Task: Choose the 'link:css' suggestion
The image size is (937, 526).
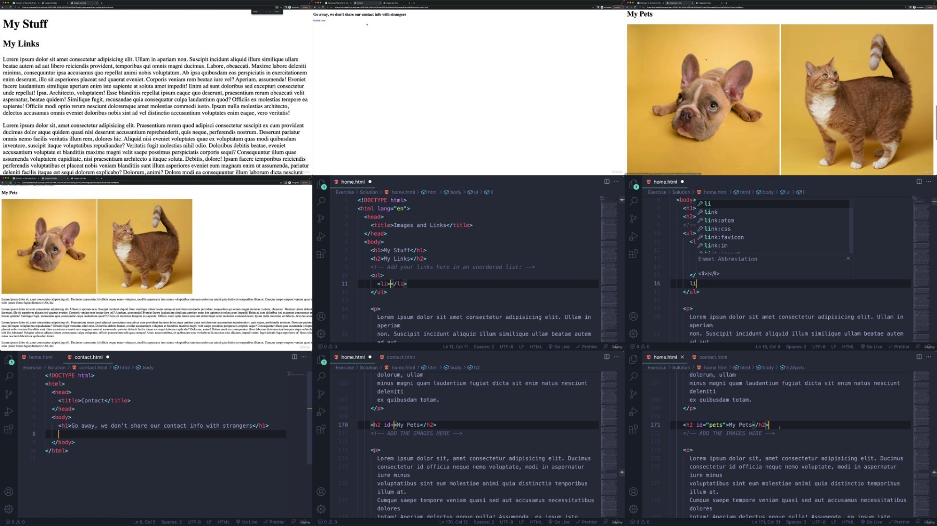Action: [x=773, y=228]
